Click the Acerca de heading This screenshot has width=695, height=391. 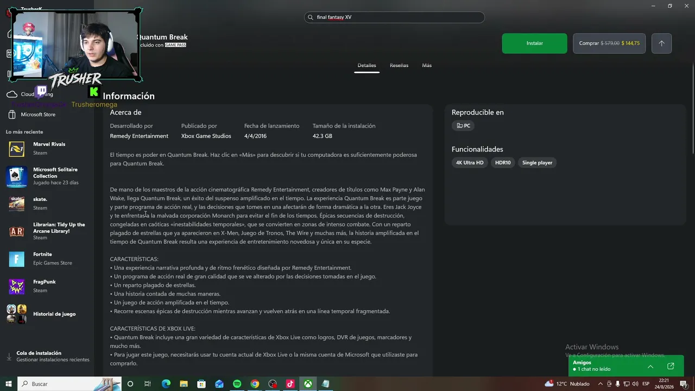(x=125, y=112)
